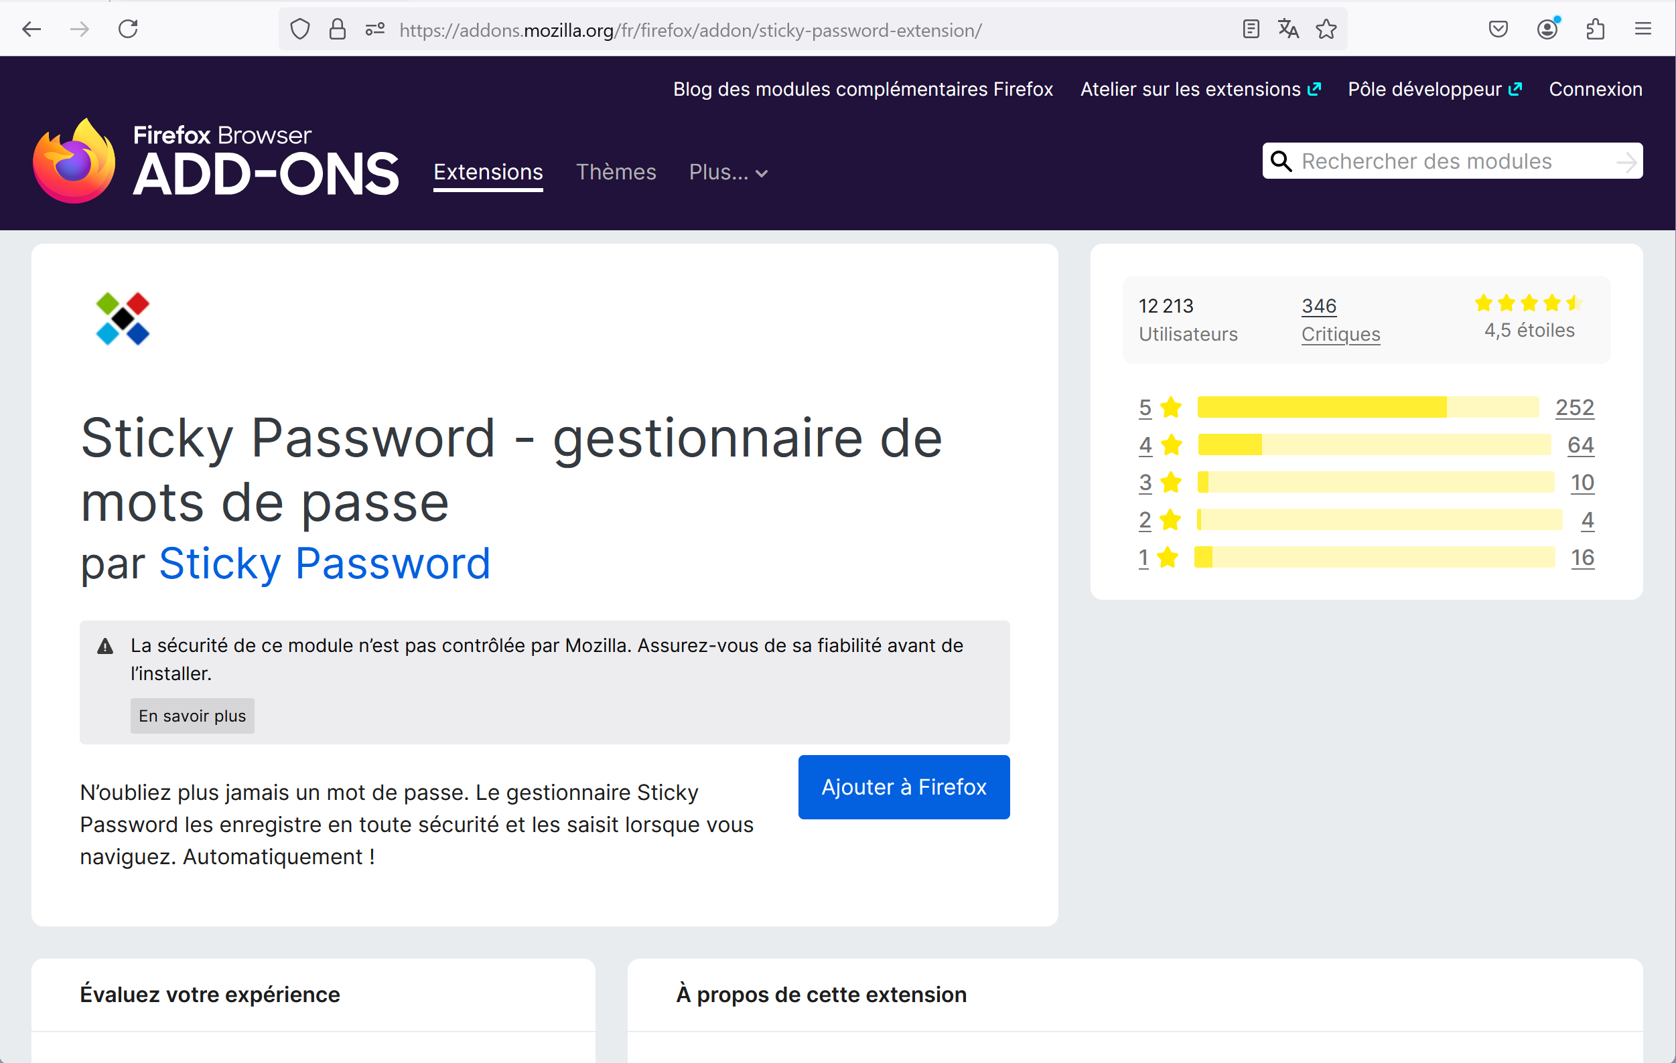Click the Connexion link
Image resolution: width=1676 pixels, height=1063 pixels.
[1596, 89]
